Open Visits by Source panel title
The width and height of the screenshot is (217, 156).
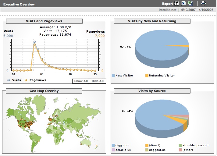pos(152,91)
